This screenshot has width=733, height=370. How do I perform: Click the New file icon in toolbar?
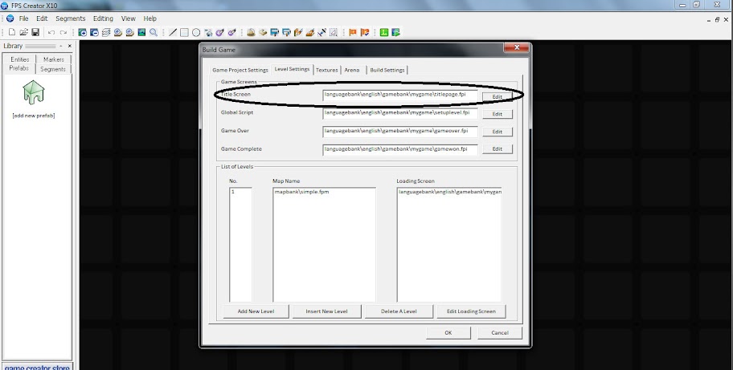tap(12, 32)
